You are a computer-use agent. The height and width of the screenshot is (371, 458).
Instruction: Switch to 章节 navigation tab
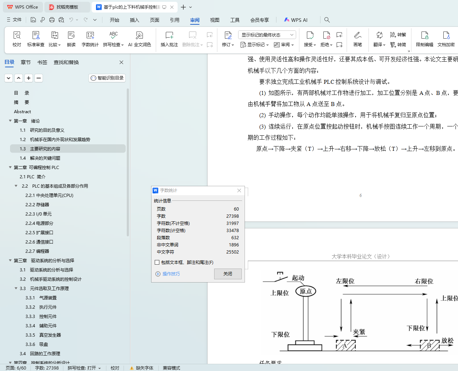click(x=26, y=62)
